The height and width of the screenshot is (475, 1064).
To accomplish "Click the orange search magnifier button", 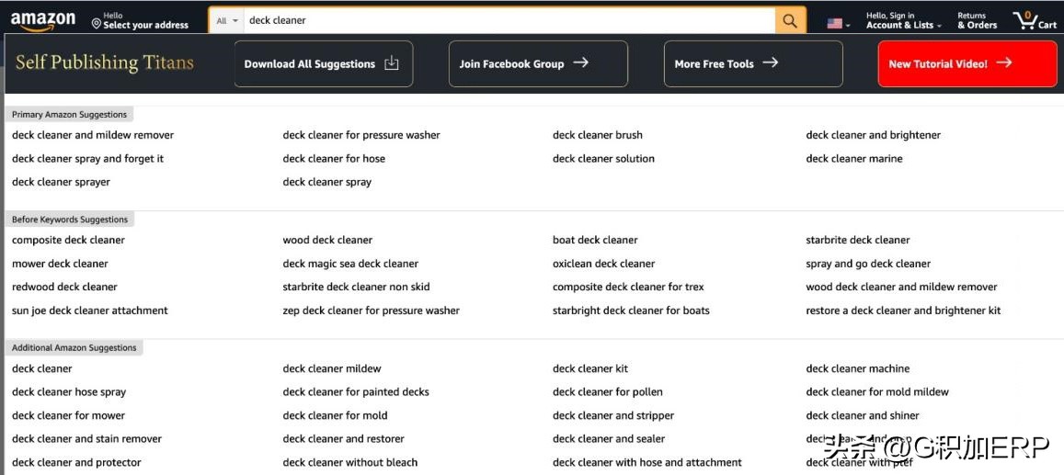I will [x=790, y=20].
